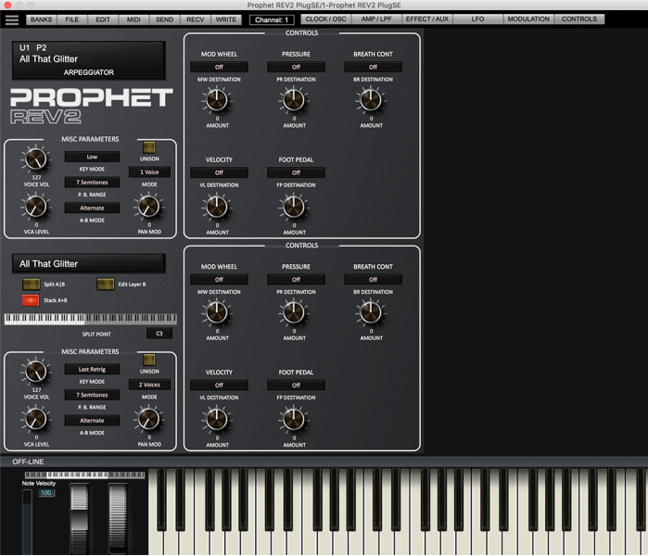Switch to CLOCK / OSC tab
The image size is (648, 556).
click(x=325, y=19)
